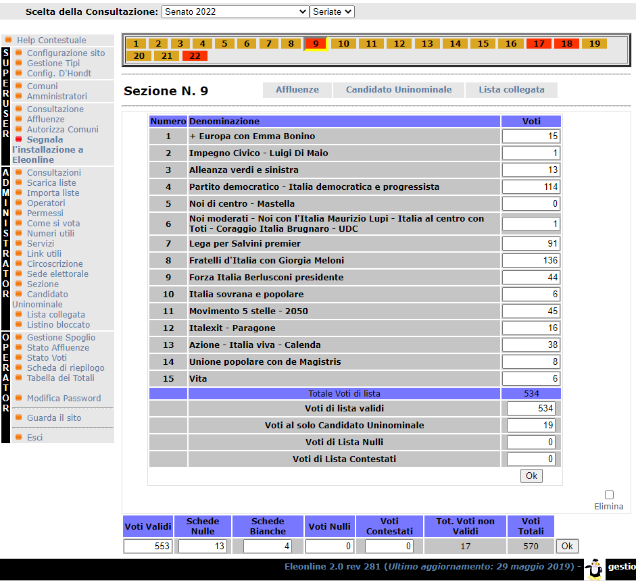This screenshot has height=581, width=636.
Task: Open Consultazioni under Administrator
Action: 54,173
